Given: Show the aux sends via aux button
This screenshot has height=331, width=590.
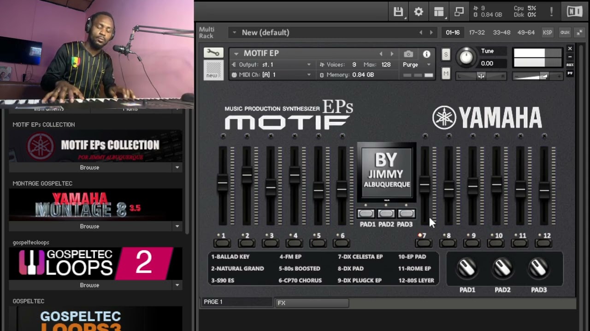Looking at the screenshot, I should click(x=565, y=33).
